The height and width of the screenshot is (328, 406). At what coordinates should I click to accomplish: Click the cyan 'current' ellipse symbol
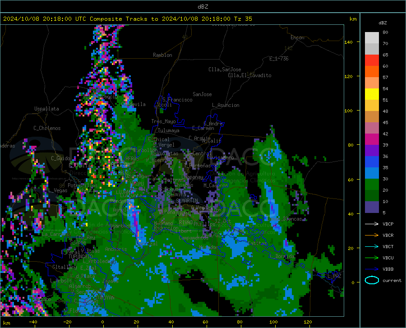pyautogui.click(x=372, y=280)
